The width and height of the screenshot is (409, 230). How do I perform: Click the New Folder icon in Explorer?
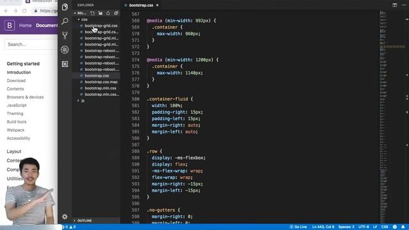tap(100, 13)
